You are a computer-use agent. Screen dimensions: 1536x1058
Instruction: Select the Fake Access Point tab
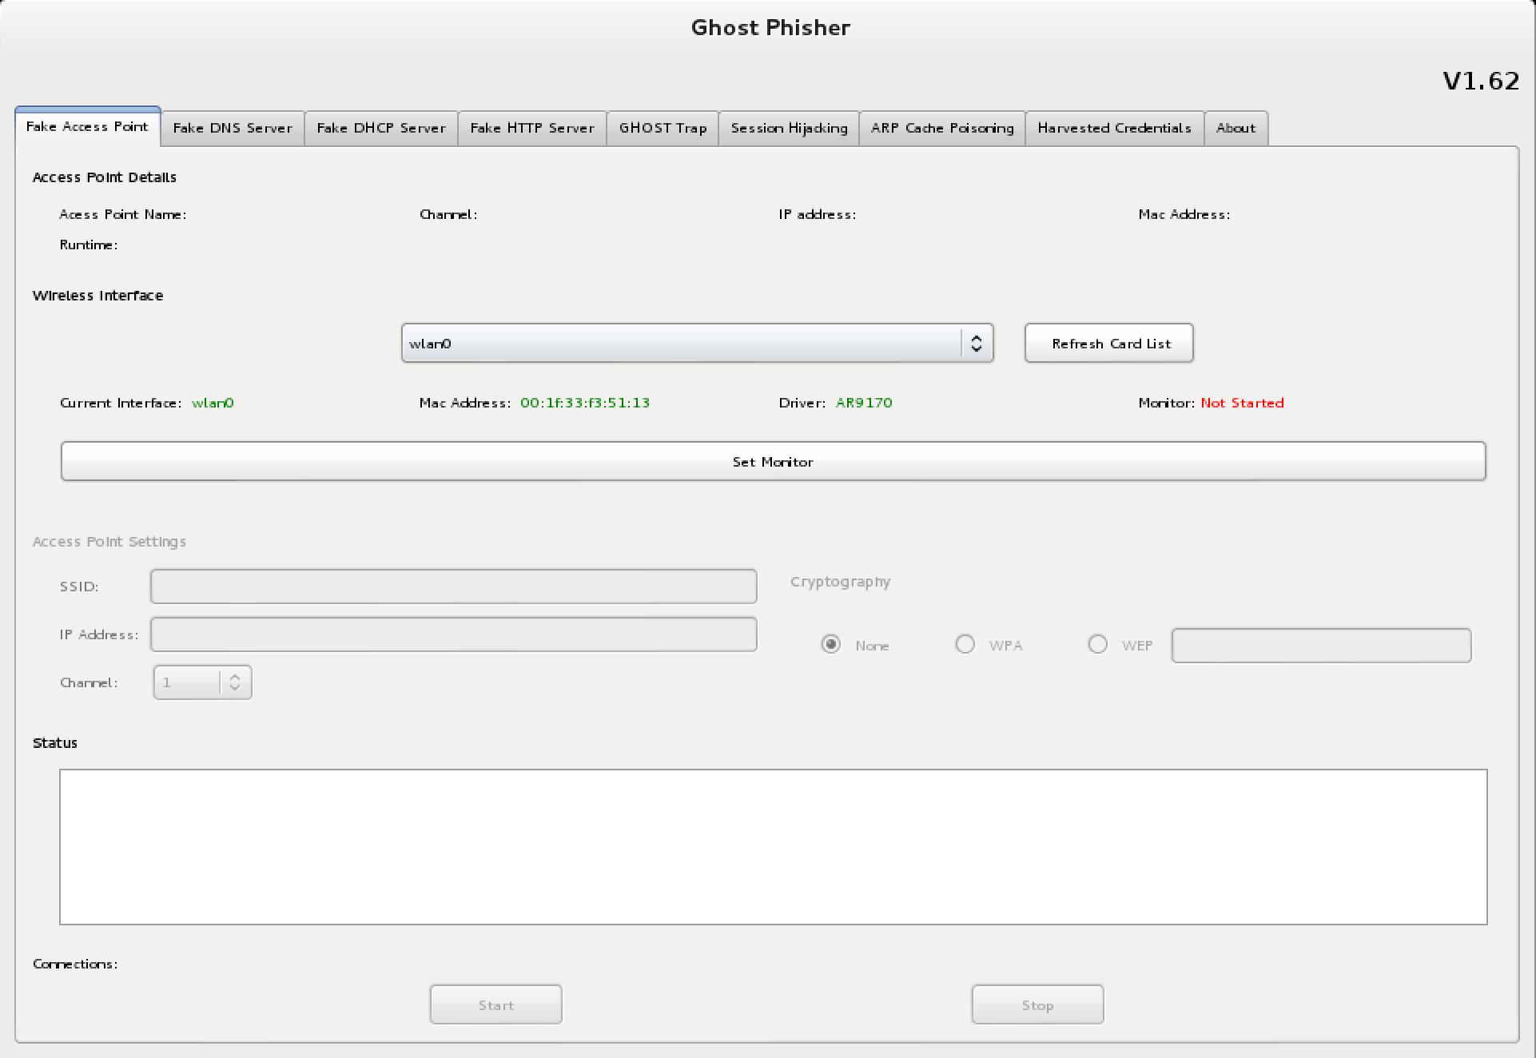click(87, 127)
